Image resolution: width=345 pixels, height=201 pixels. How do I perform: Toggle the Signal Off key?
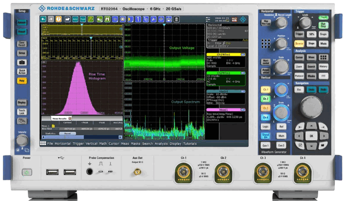click(266, 136)
